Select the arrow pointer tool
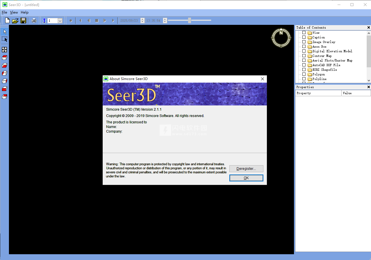Image resolution: width=371 pixels, height=260 pixels. 5,31
